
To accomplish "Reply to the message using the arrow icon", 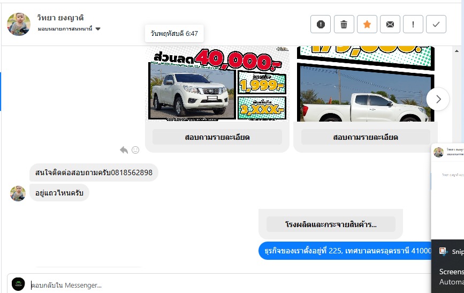I will (x=124, y=150).
